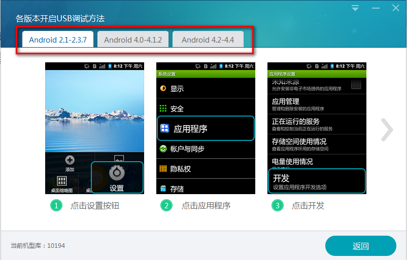Close the USB debugging guide window

395,8
